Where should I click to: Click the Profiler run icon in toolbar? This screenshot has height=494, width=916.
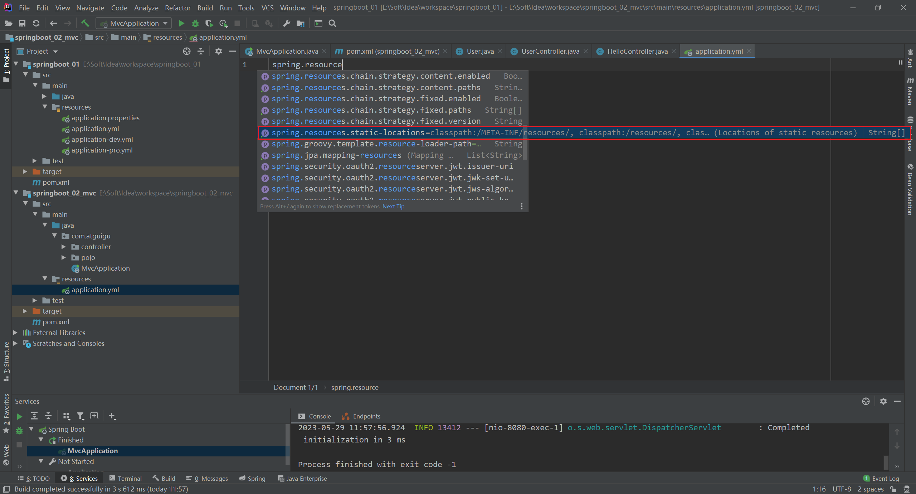pyautogui.click(x=223, y=23)
